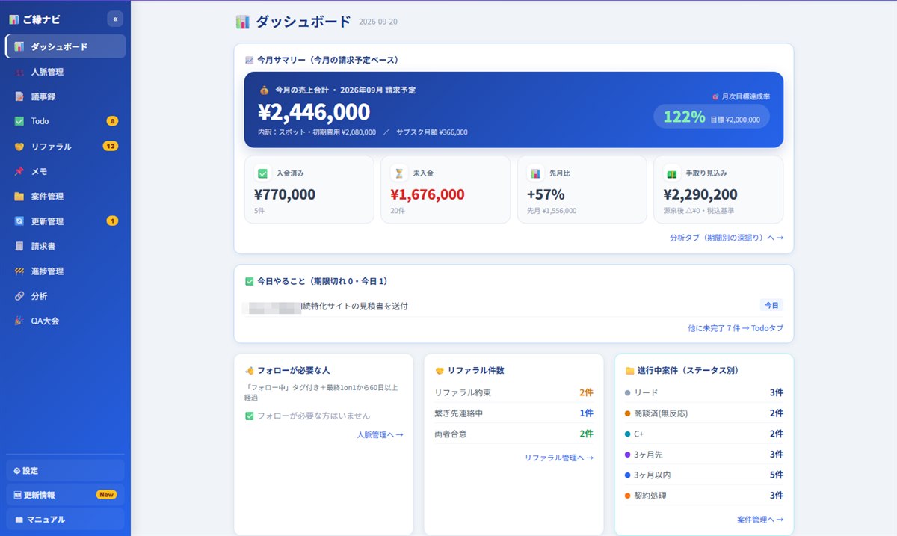This screenshot has width=897, height=536.
Task: Open Todo in the sidebar
Action: (65, 121)
